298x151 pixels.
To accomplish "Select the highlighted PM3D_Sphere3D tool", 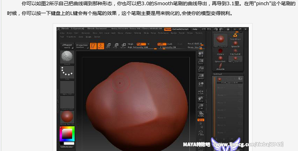I will [x=235, y=59].
